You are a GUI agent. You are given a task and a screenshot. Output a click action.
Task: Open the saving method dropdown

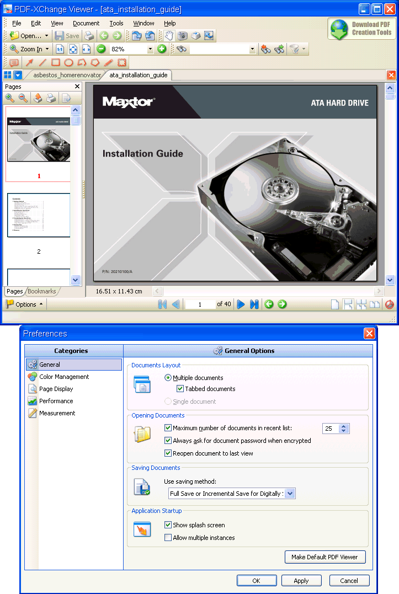(290, 494)
